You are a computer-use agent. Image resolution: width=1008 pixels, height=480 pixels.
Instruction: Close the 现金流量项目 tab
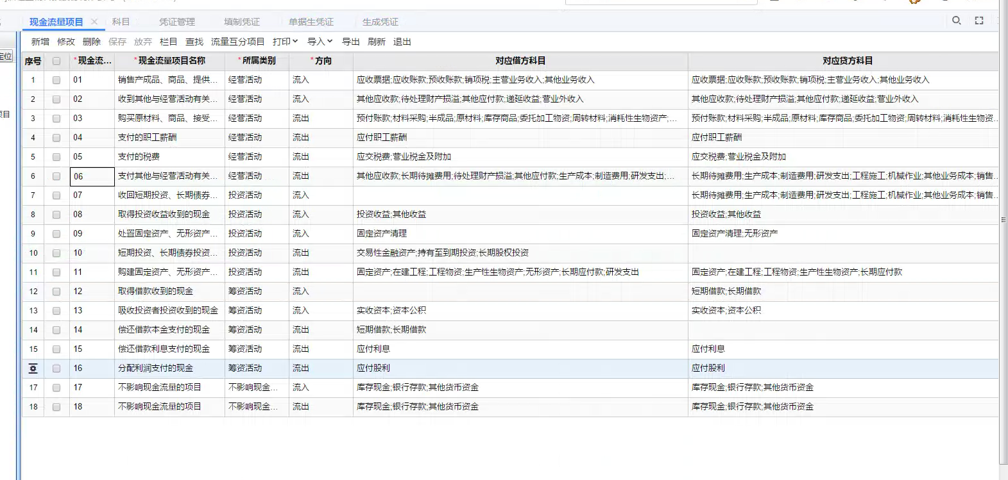[x=94, y=22]
